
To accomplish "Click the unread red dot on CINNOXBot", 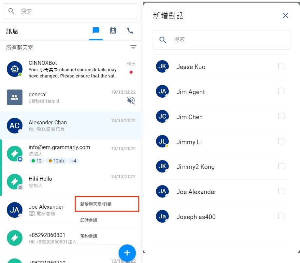I will point(131,72).
